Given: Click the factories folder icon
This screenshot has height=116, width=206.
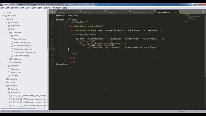Looking at the screenshot, I should 9,89.
